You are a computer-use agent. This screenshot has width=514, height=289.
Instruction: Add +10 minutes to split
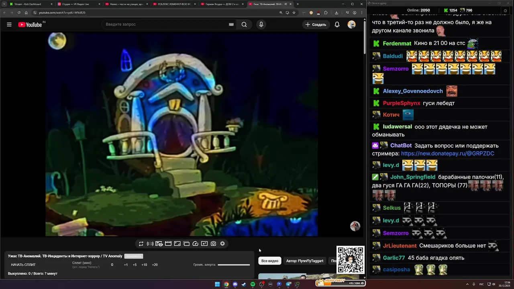click(x=144, y=265)
